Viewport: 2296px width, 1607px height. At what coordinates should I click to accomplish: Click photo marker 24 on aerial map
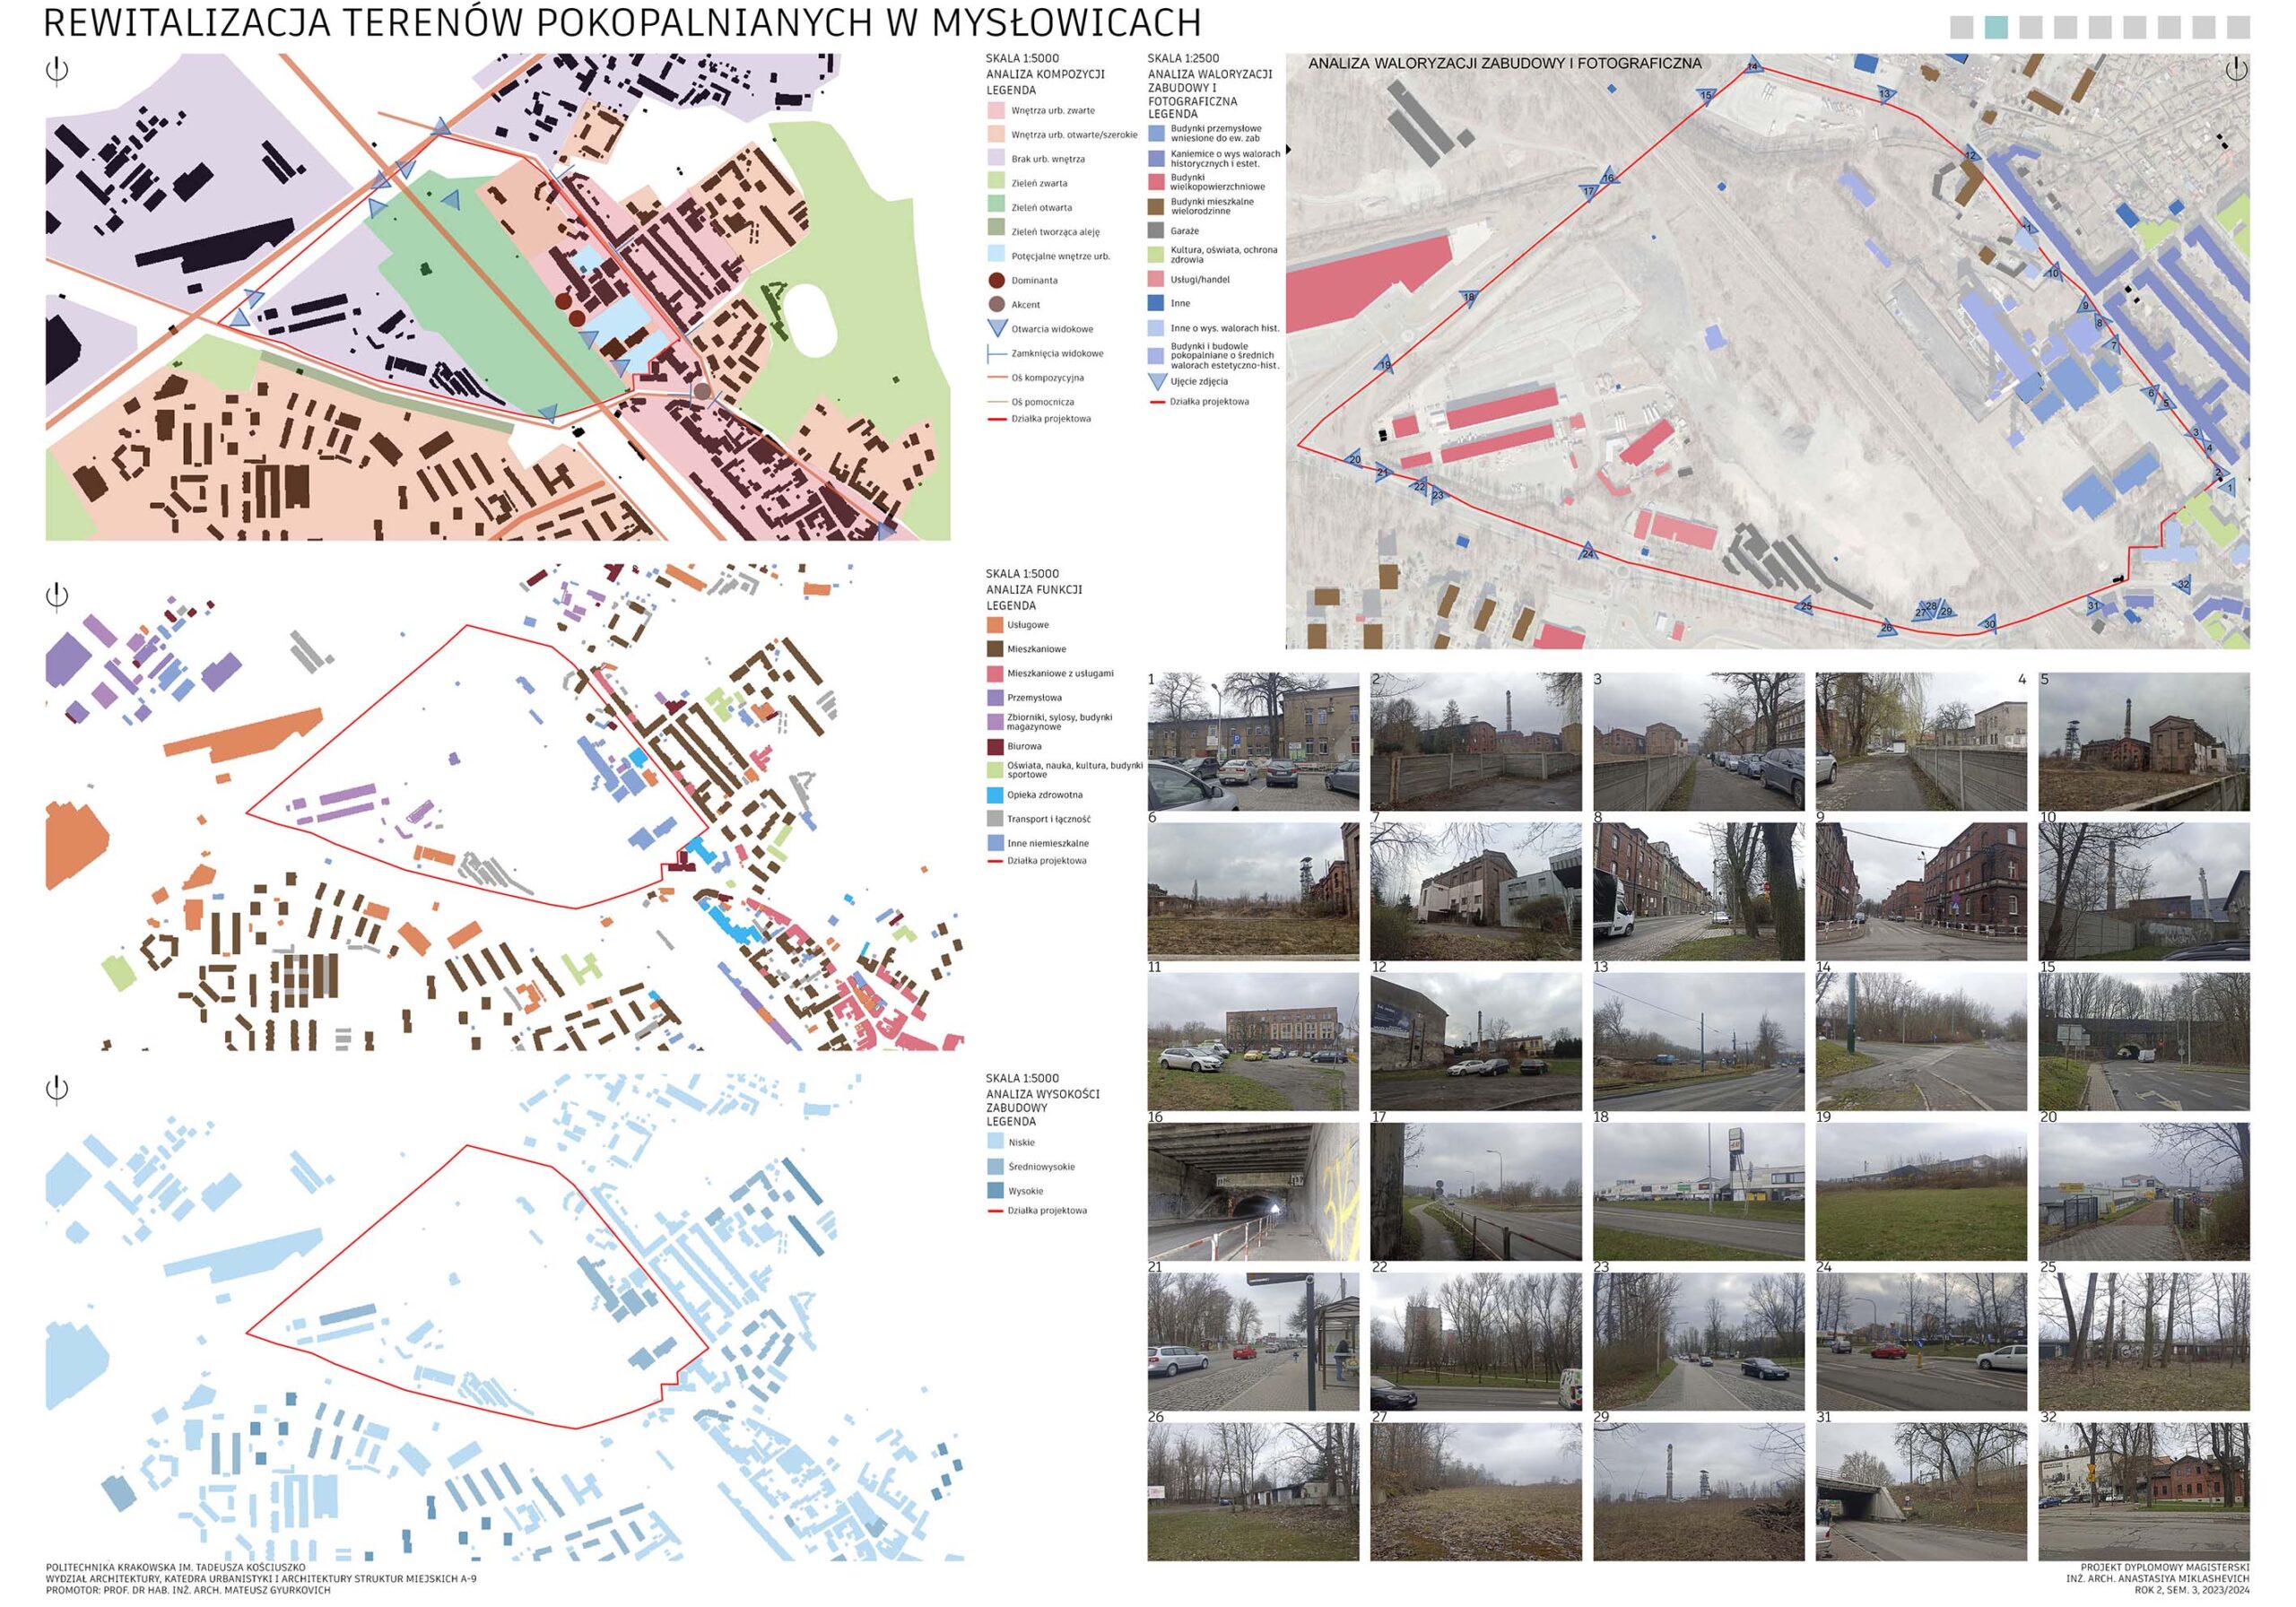pyautogui.click(x=1587, y=553)
